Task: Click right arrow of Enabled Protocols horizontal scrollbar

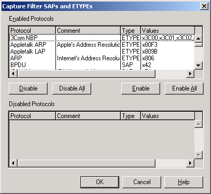Action: [x=190, y=74]
